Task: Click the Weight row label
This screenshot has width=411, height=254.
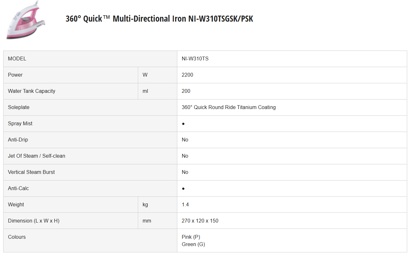Action: coord(16,205)
